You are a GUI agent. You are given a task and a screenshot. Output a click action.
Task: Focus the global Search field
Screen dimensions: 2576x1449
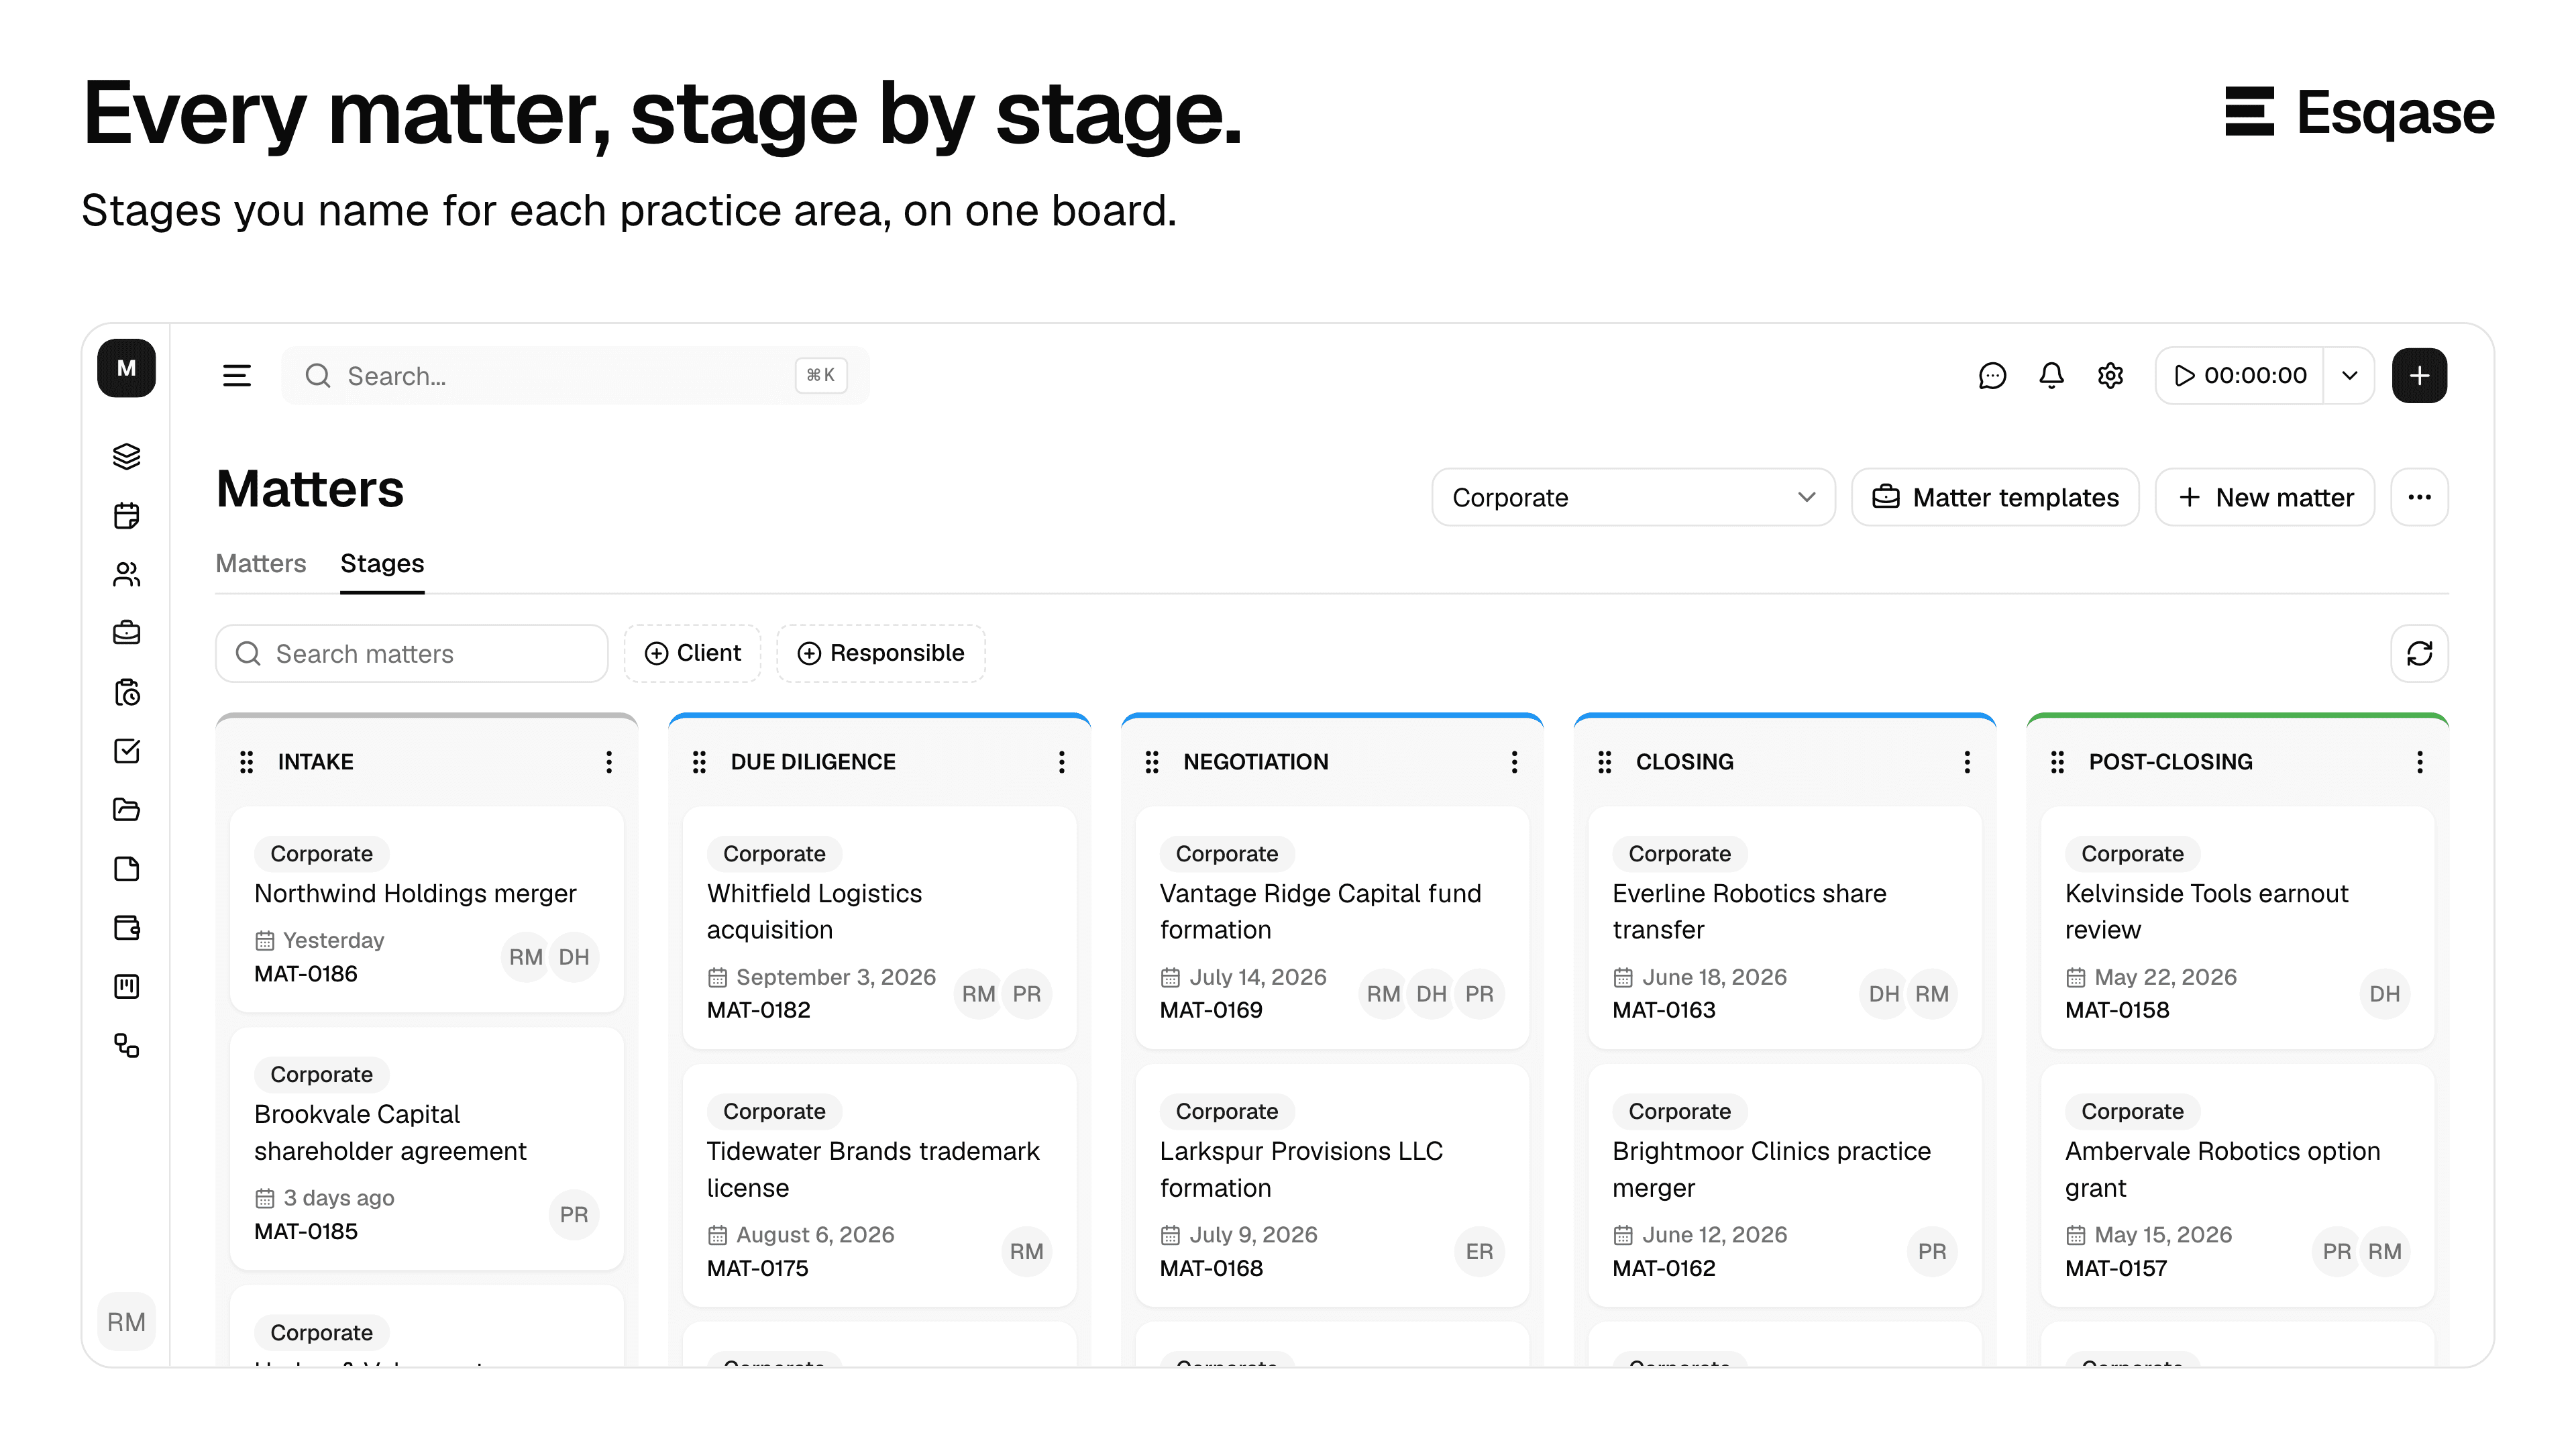click(x=575, y=376)
